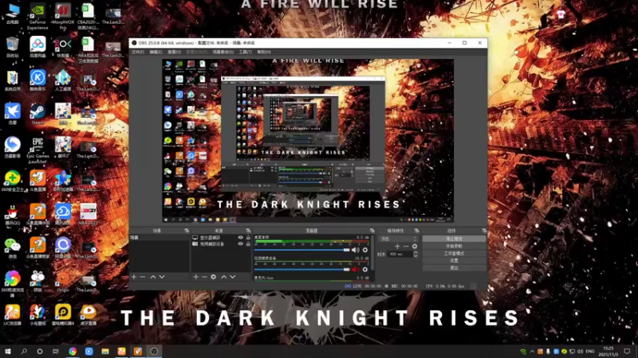Adjust the 视频捕获设备 volume slider
Viewport: 638px width, 358px height.
pos(302,270)
